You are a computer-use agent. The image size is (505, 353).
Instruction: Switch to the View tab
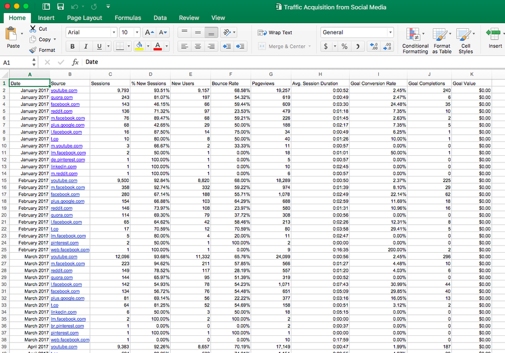(218, 18)
